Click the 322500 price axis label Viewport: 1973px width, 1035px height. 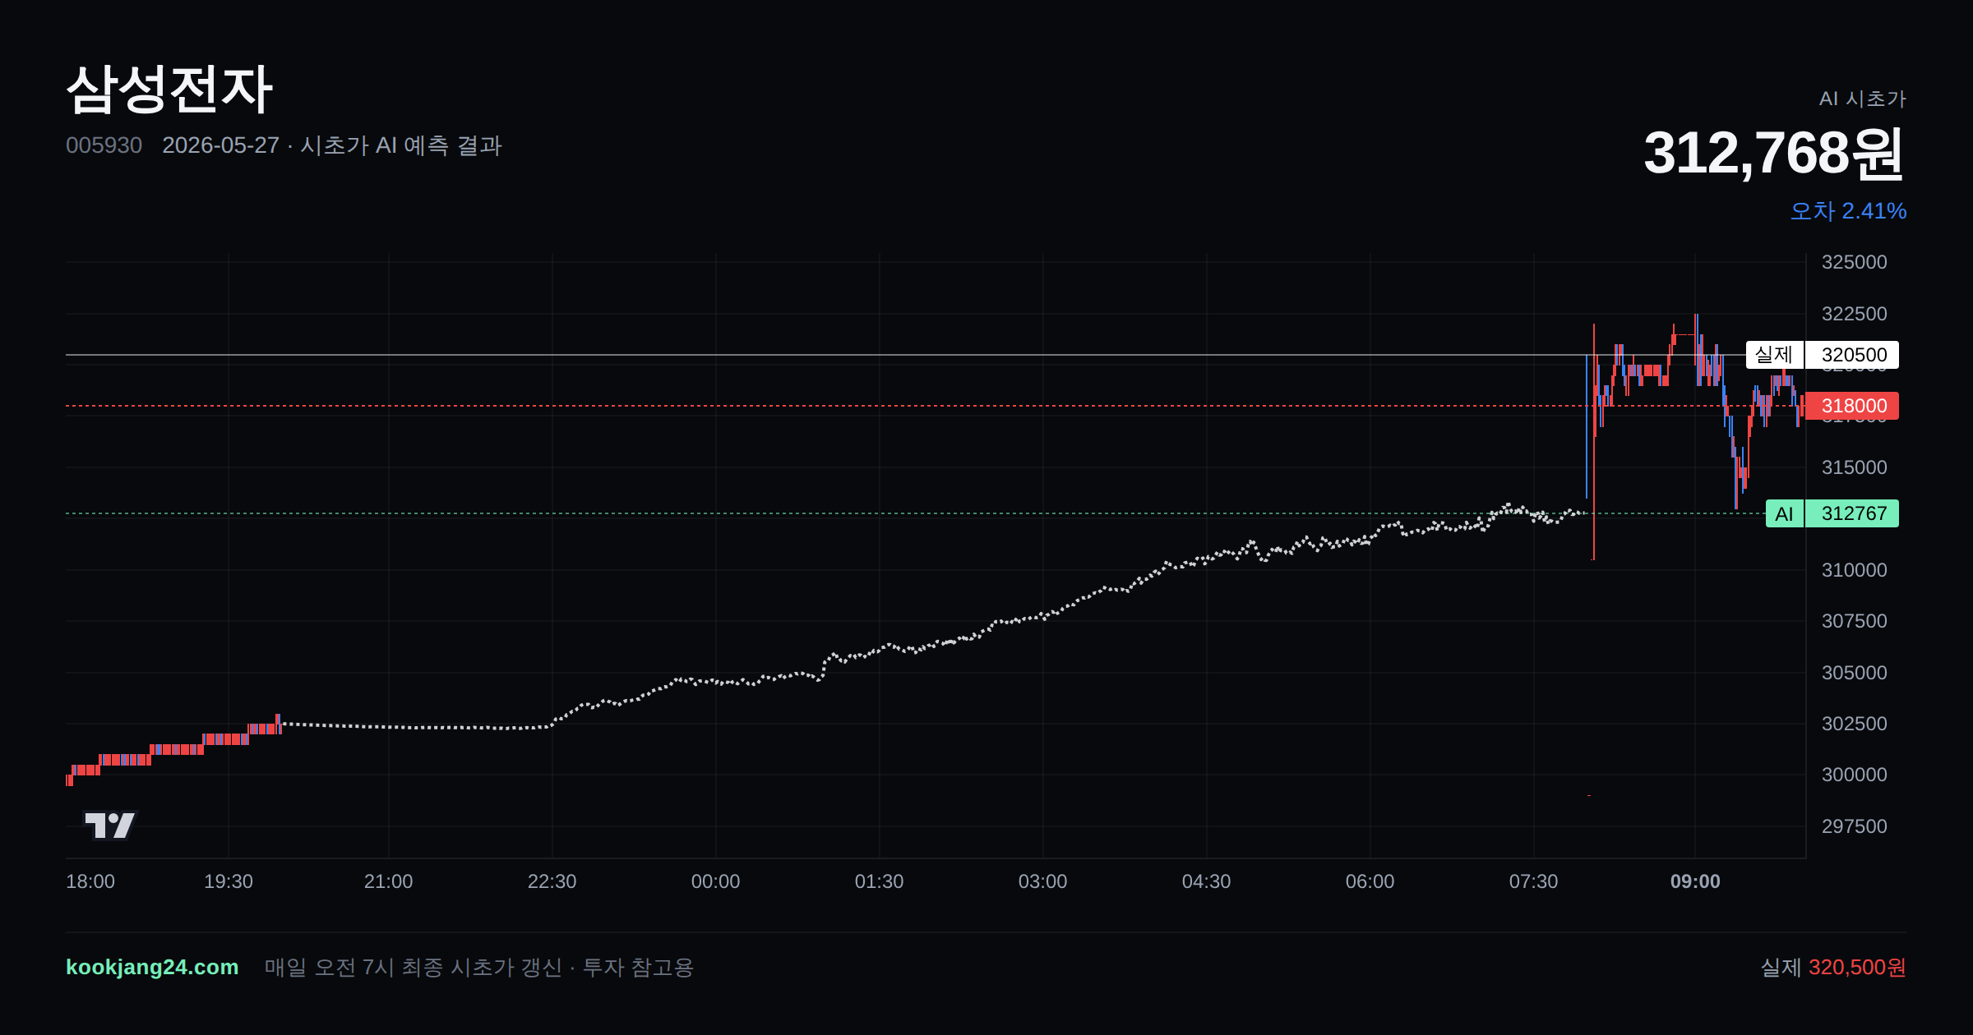pyautogui.click(x=1854, y=314)
